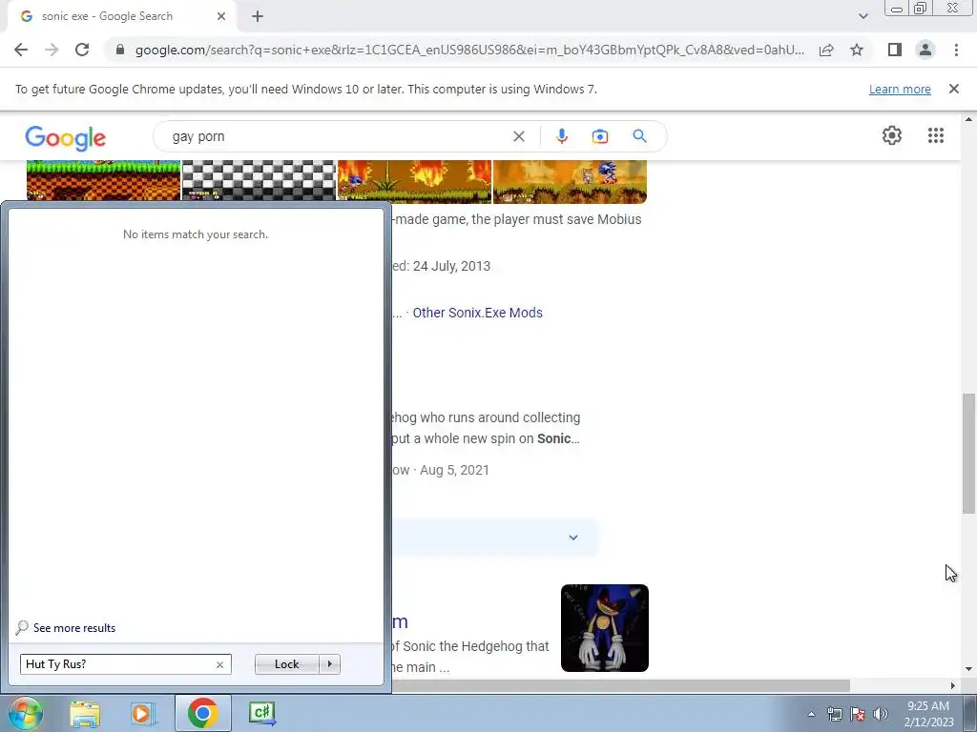Go back to the previous page

[21, 50]
